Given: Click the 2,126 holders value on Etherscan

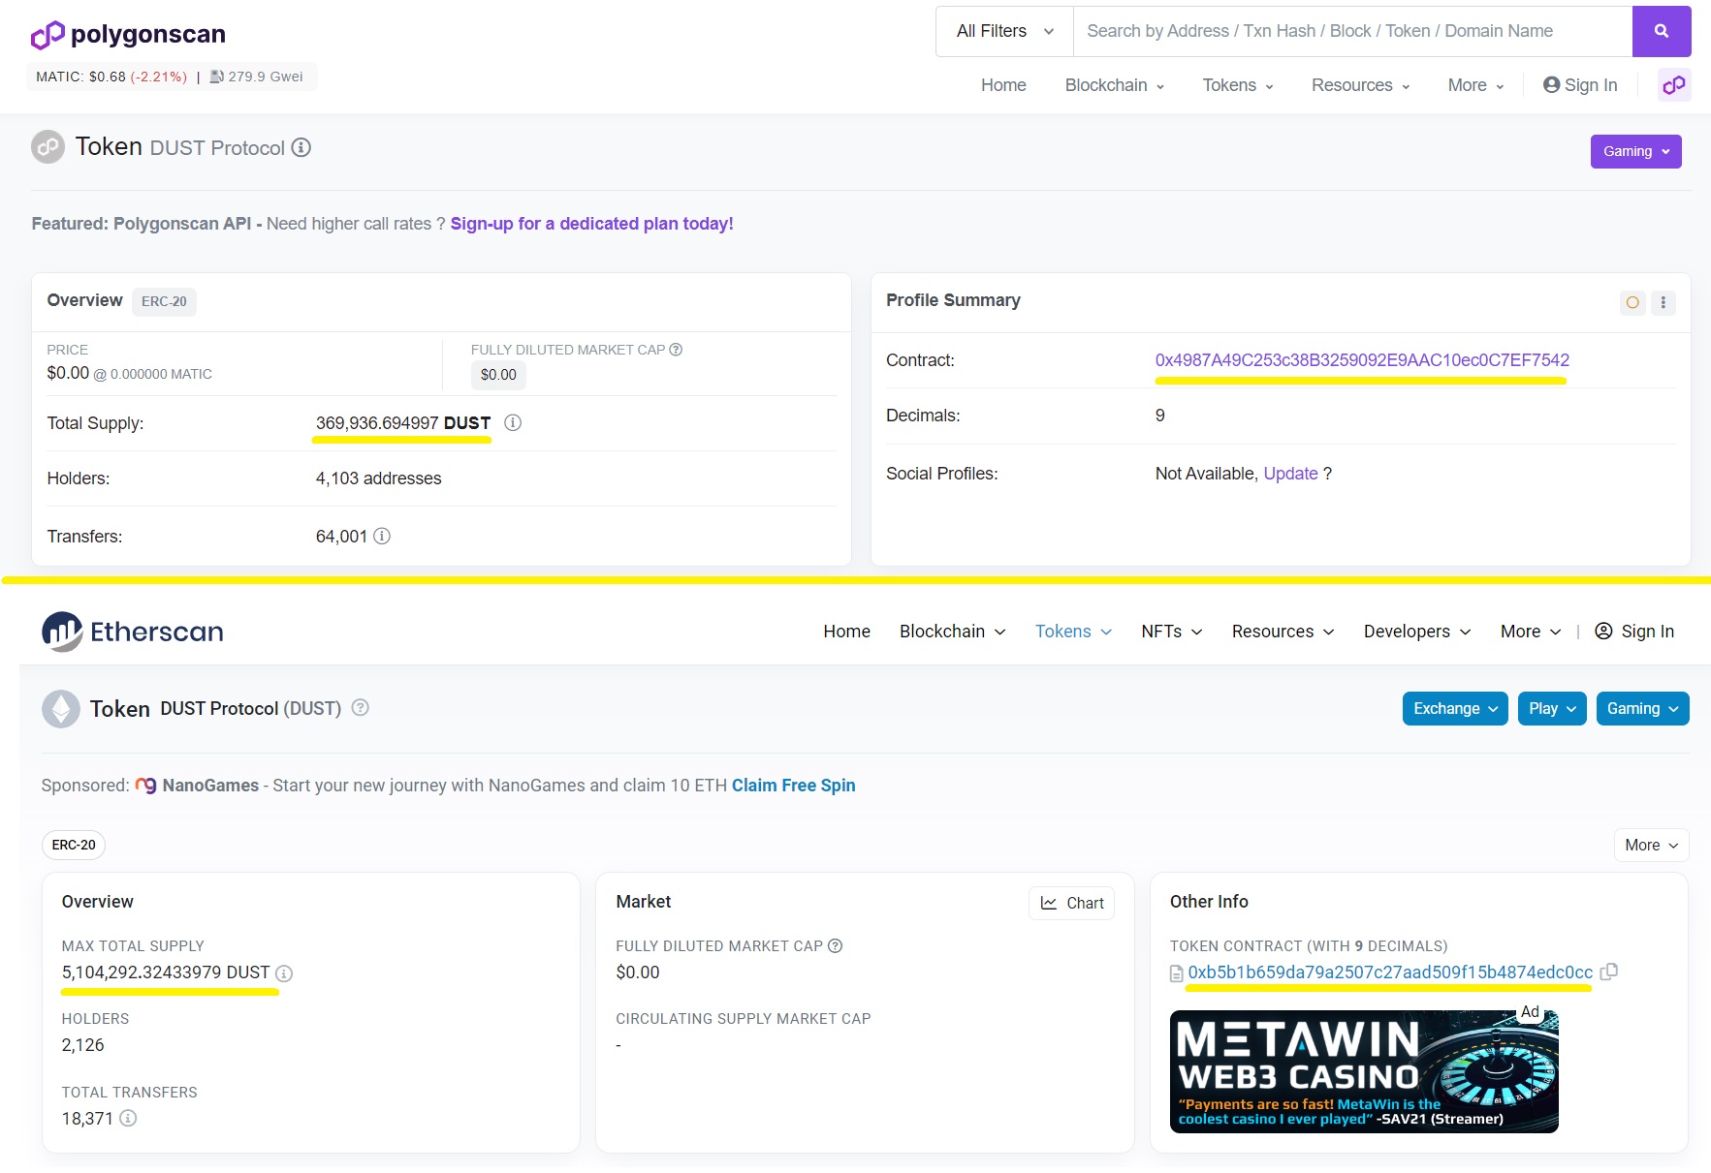Looking at the screenshot, I should pyautogui.click(x=82, y=1045).
